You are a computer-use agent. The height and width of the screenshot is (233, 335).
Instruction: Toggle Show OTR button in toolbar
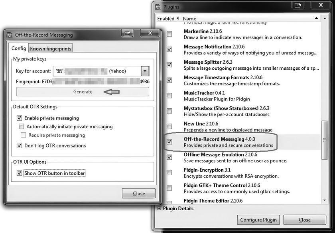tap(19, 173)
